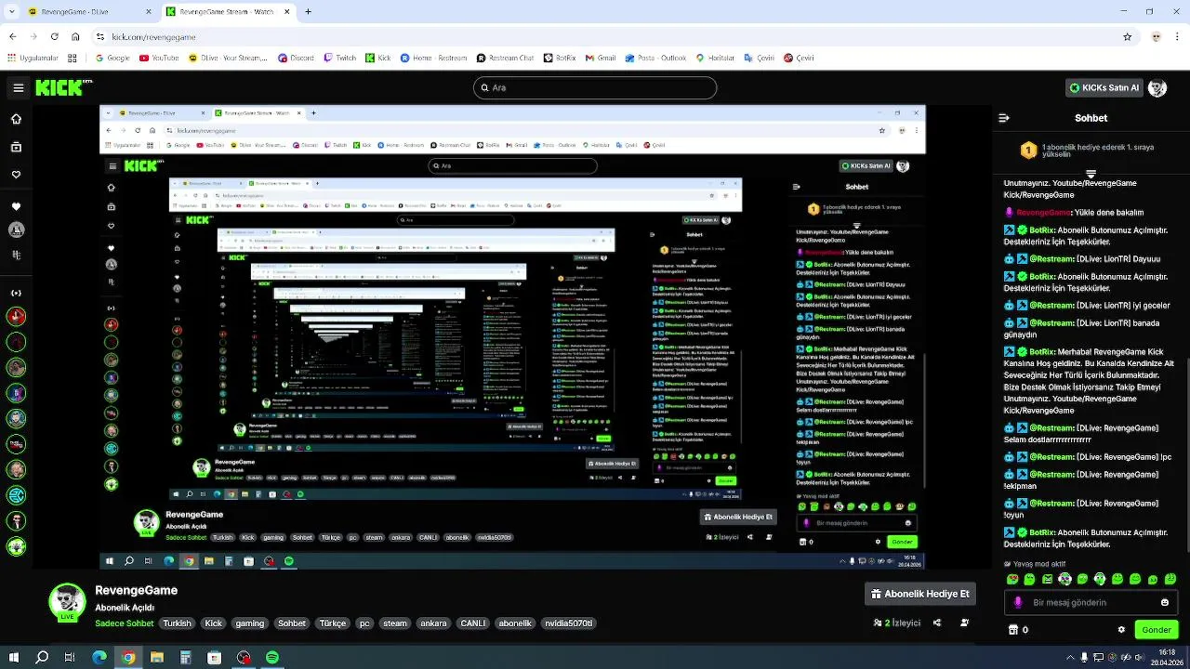Open the Haritalar bookmark
The image size is (1190, 669).
(715, 58)
